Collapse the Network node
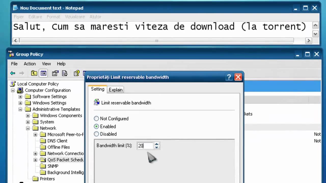Viewport: 326px width, 183px height. point(28,128)
